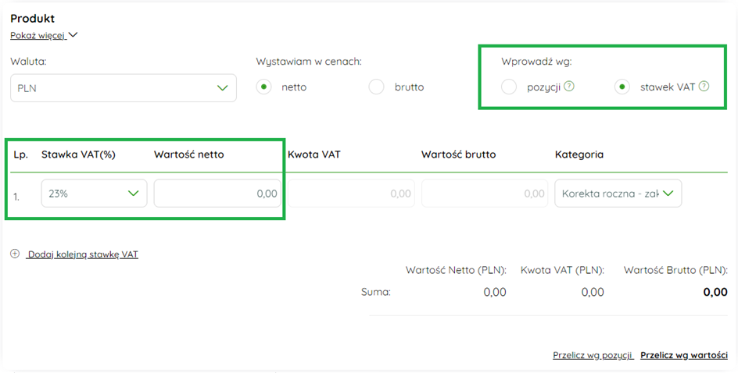The height and width of the screenshot is (373, 738).
Task: Open the Kategoria Korekta roczna dropdown
Action: 618,193
